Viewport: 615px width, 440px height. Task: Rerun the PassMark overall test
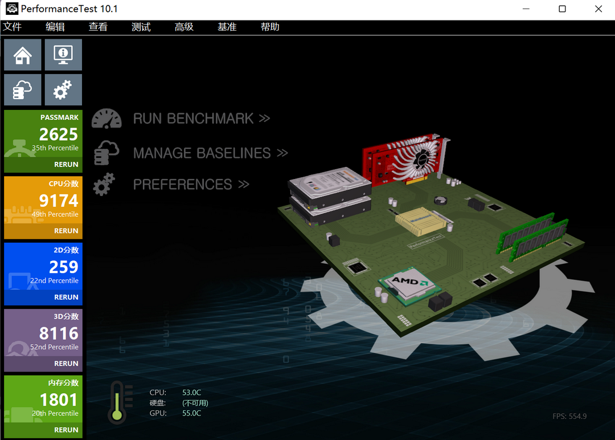66,165
